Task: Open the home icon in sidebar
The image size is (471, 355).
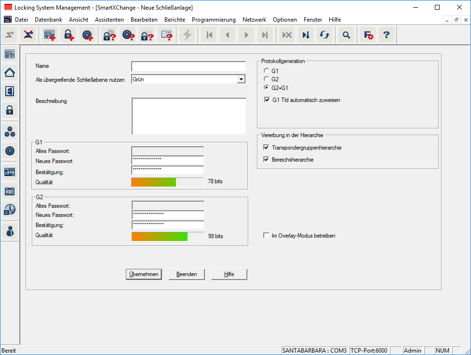Action: coord(10,73)
